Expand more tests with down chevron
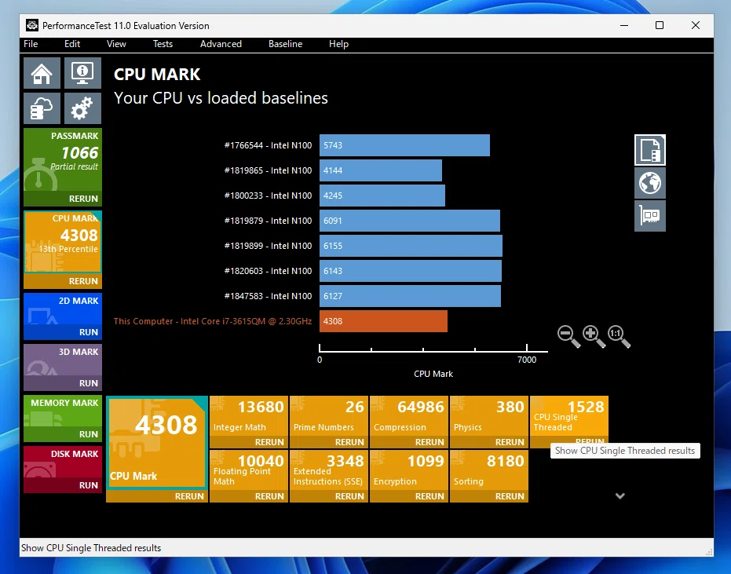The height and width of the screenshot is (574, 731). 620,495
